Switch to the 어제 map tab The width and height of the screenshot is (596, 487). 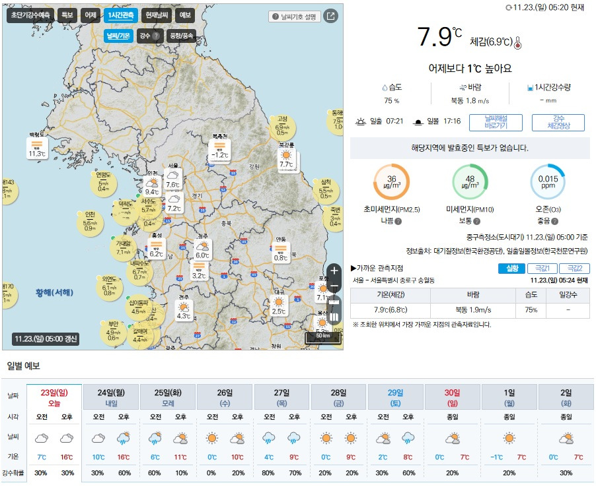click(90, 15)
